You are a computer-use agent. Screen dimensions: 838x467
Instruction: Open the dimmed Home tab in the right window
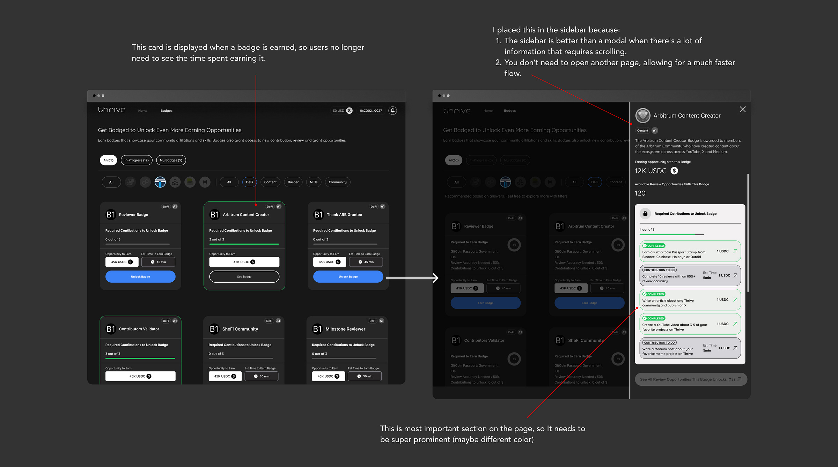[x=488, y=111]
